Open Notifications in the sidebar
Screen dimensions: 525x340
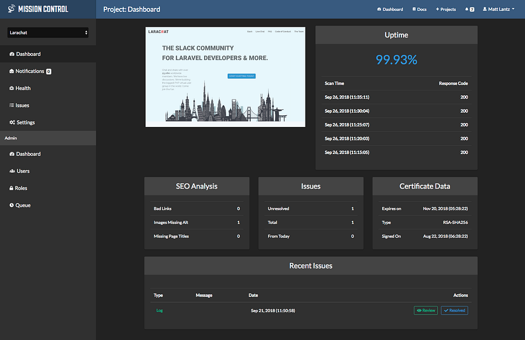tap(48, 71)
